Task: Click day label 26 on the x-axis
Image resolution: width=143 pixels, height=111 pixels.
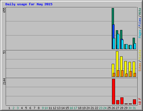Action: [113, 108]
